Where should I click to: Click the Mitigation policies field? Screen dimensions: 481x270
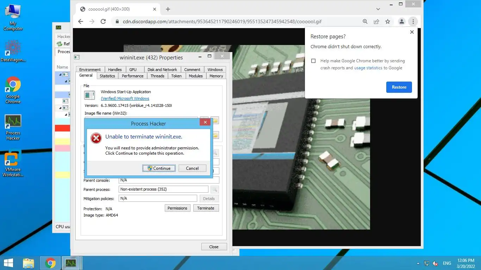click(158, 198)
